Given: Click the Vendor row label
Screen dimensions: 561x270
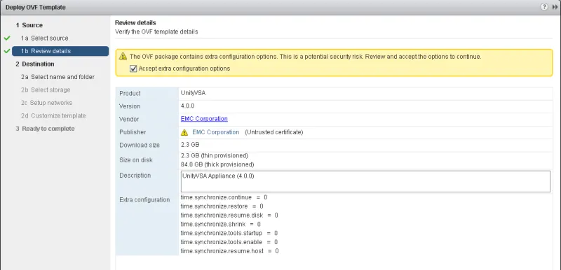Looking at the screenshot, I should click(x=129, y=119).
